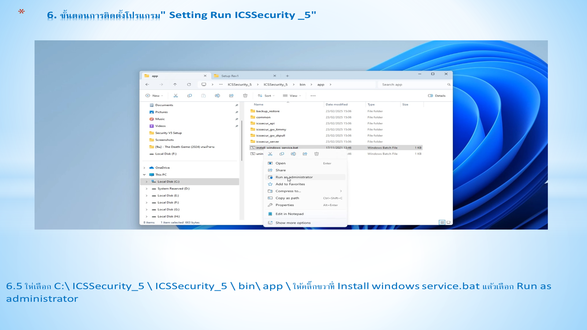Sort by Date modified column

click(x=337, y=105)
